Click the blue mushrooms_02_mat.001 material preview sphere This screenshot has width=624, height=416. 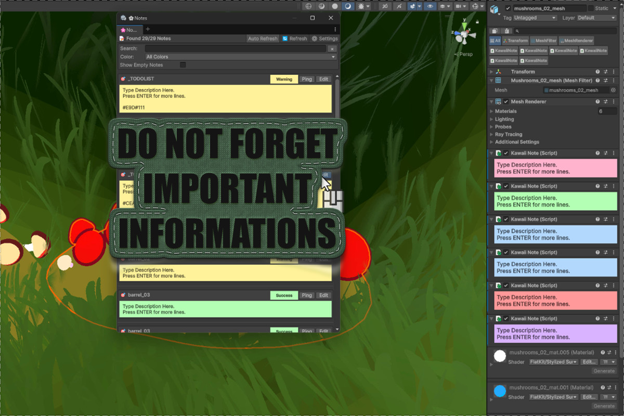(500, 391)
